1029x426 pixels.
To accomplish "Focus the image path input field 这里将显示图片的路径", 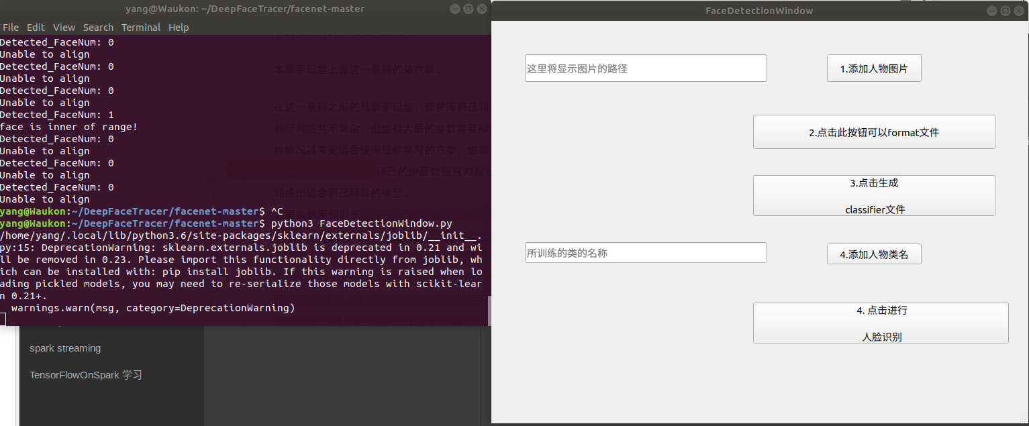I will click(x=646, y=68).
